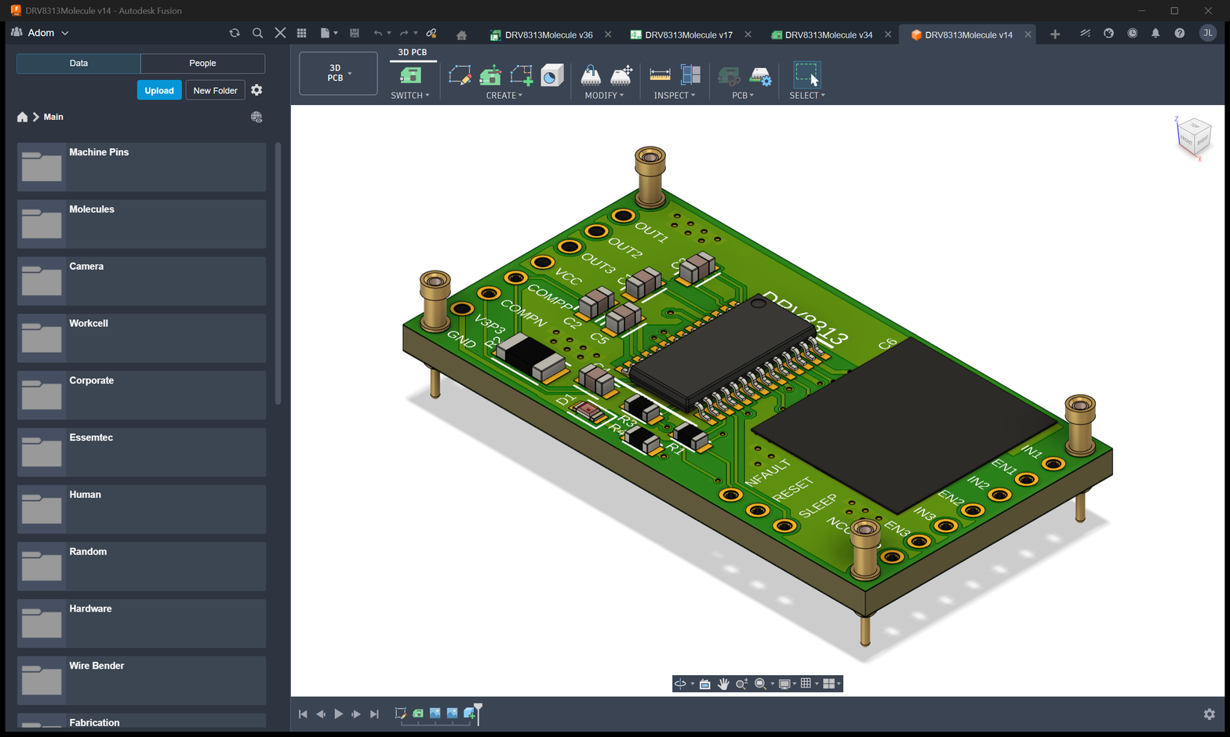Open the Adom team dropdown
Viewport: 1230px width, 737px height.
[41, 33]
